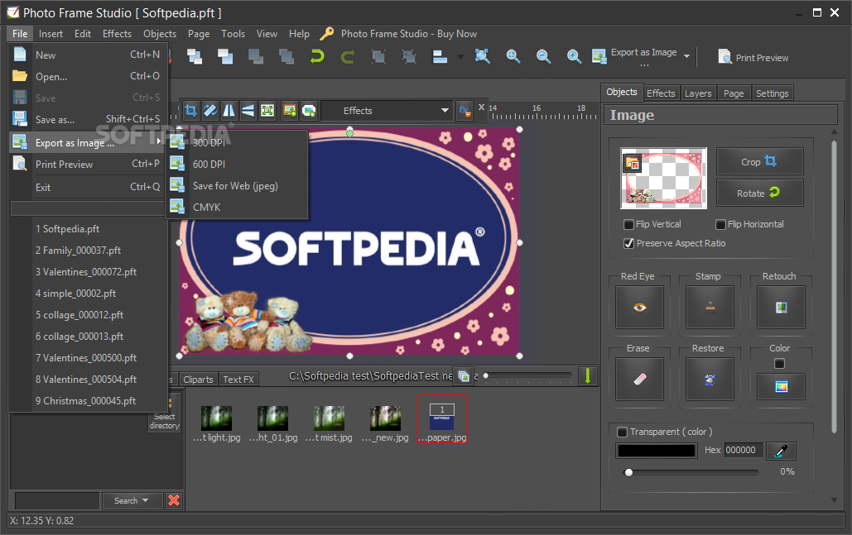This screenshot has width=852, height=535.
Task: Open the Stamp tool
Action: [x=710, y=308]
